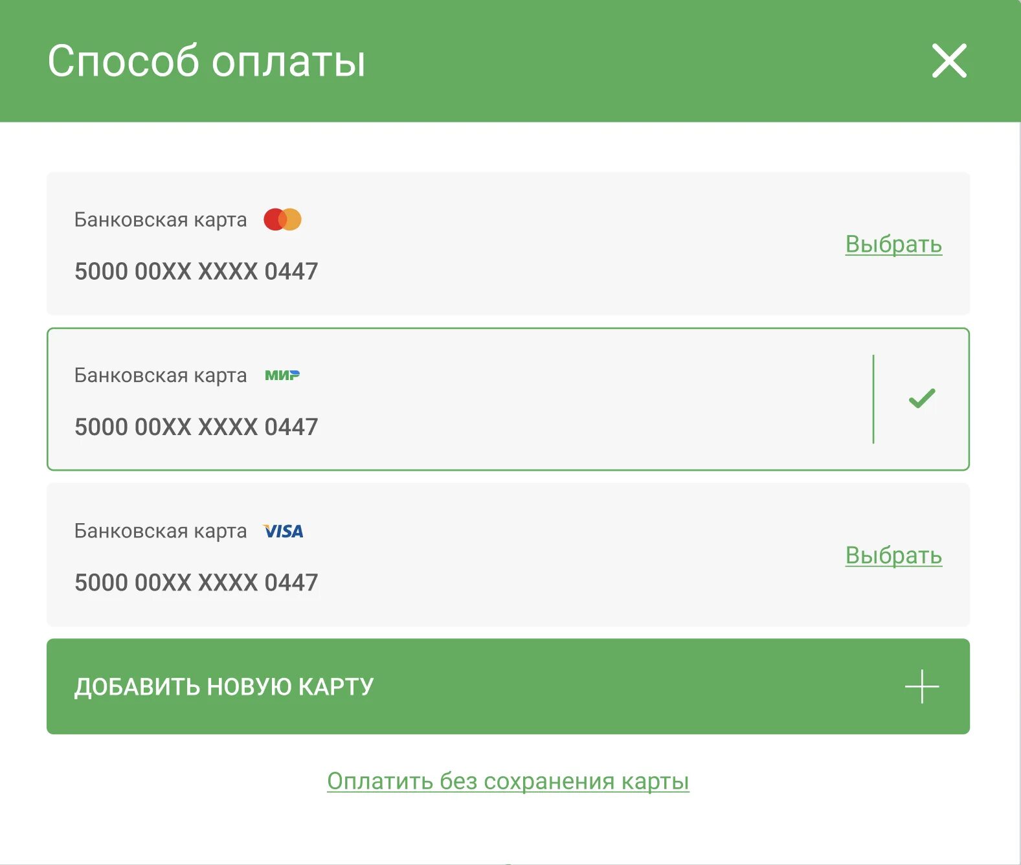Click the MIR card logo

(282, 376)
